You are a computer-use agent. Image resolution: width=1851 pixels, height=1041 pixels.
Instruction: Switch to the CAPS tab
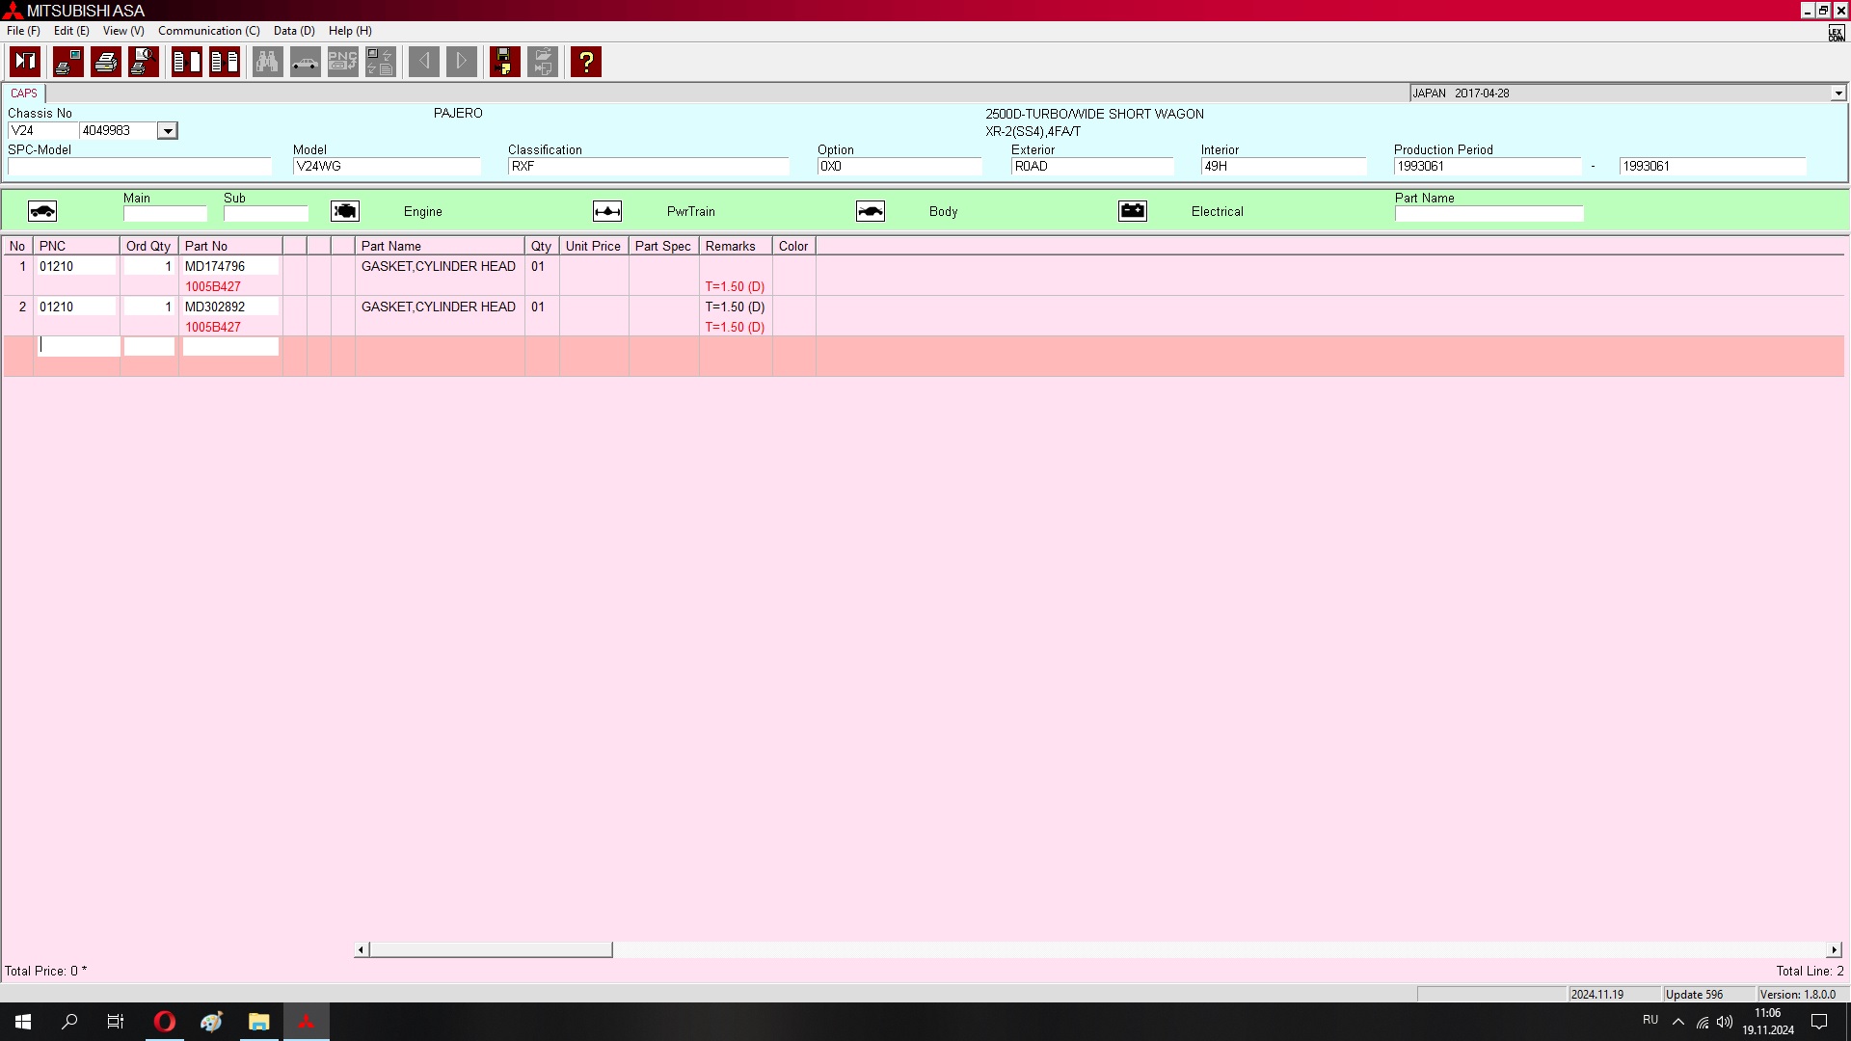click(24, 93)
